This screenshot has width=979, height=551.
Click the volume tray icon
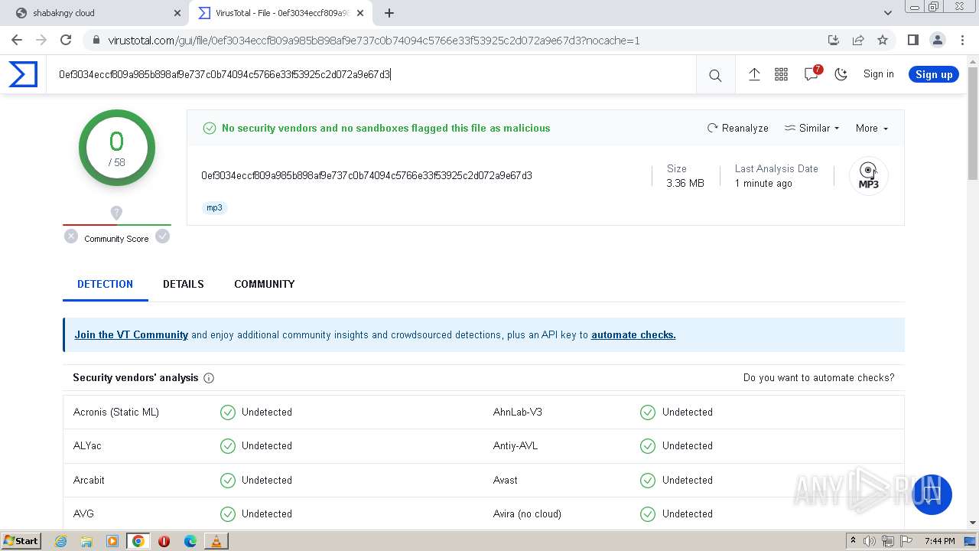[869, 541]
